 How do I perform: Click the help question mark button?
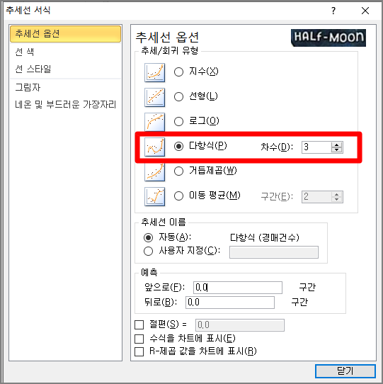[x=333, y=11]
